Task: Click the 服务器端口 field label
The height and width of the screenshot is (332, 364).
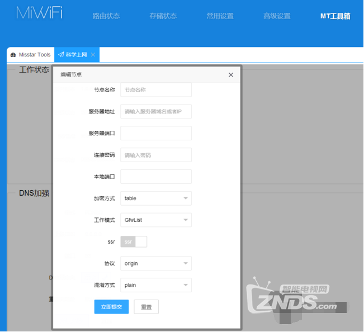Action: pos(102,133)
